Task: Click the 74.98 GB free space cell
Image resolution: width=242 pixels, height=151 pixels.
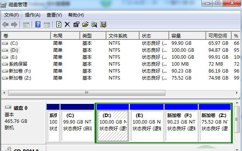Action: click(218, 78)
